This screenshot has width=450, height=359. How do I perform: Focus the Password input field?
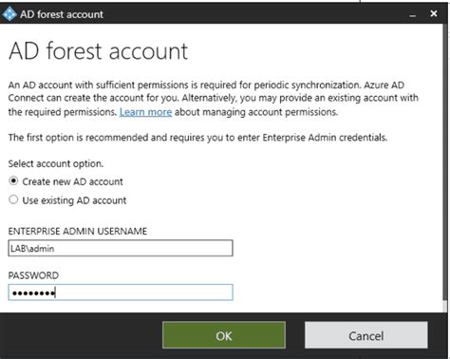[121, 293]
